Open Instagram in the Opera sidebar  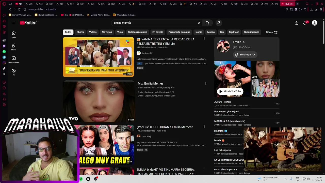pos(4,63)
